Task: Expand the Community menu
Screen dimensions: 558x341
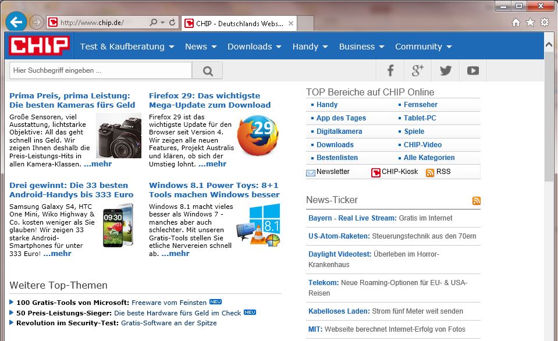Action: 423,47
